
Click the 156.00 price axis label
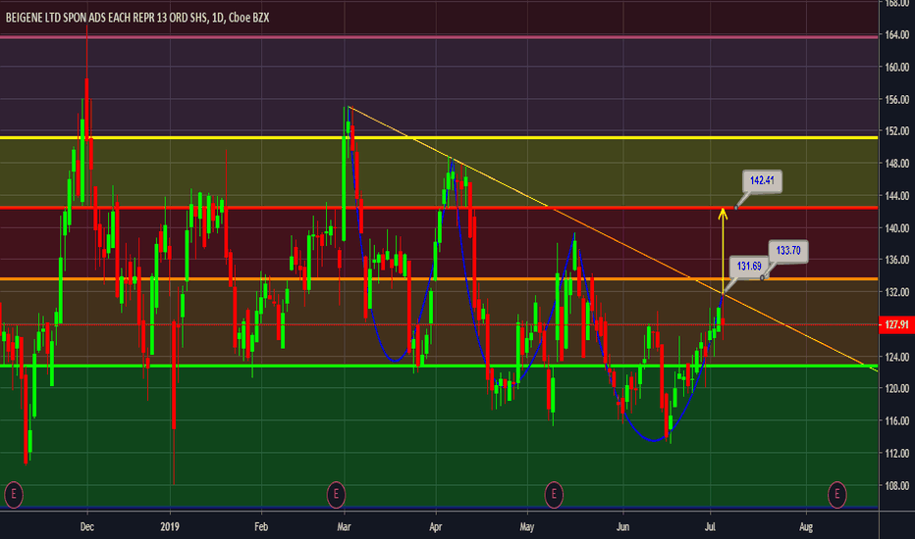pos(896,100)
